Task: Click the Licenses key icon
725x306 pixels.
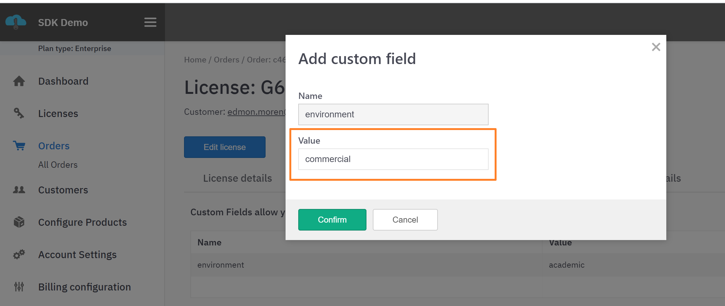Action: (x=19, y=113)
